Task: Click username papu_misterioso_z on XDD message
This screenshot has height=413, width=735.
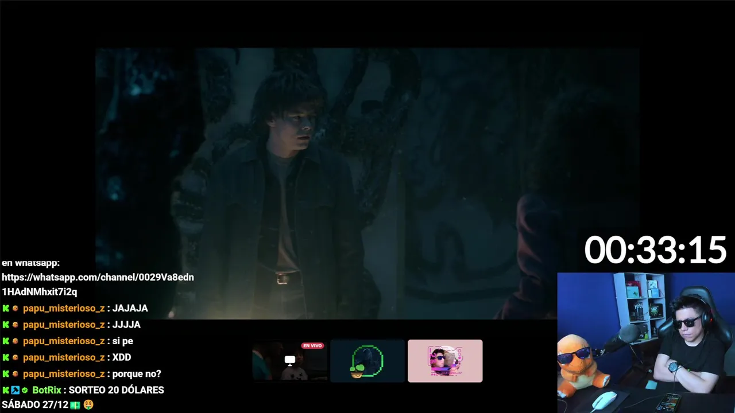Action: (64, 357)
